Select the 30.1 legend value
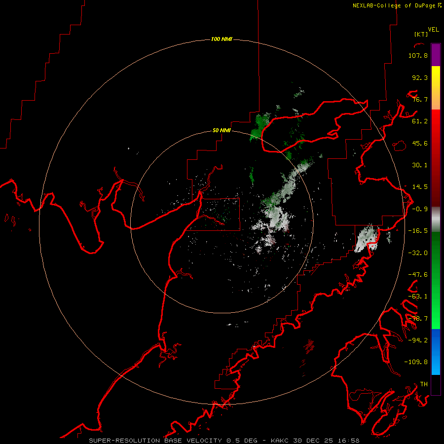Screen dimensions: 444x444 420,165
